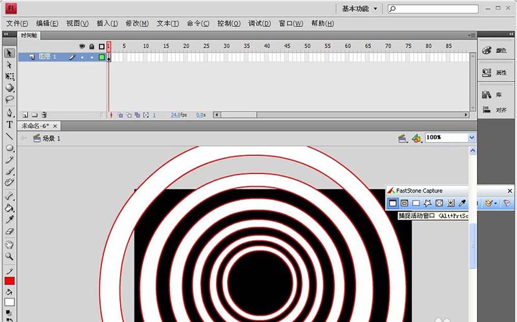Toggle show/hide all layers eye icon
Image resolution: width=517 pixels, height=322 pixels.
pos(82,46)
